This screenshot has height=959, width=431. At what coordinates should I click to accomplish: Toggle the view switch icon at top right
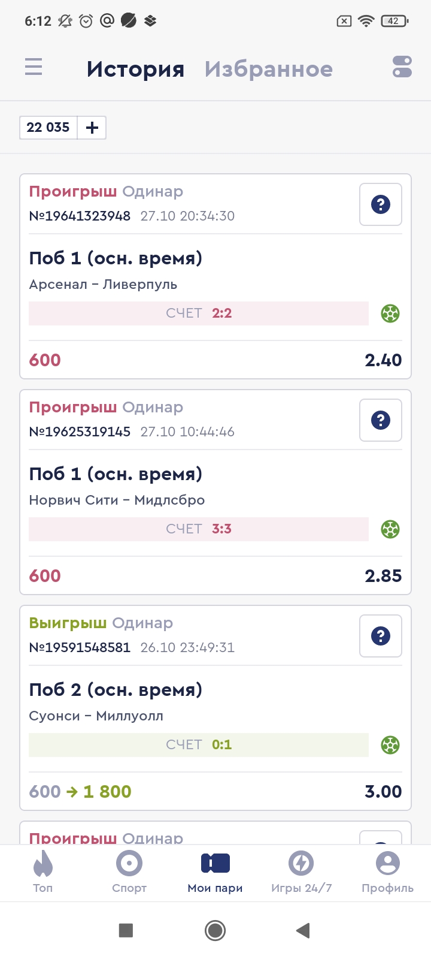point(402,67)
